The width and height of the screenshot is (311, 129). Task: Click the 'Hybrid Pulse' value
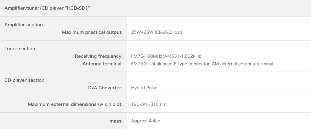coord(144,88)
